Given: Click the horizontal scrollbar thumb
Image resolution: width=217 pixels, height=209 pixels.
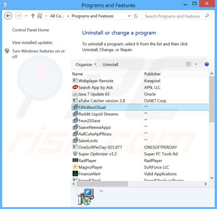Looking at the screenshot, I should (x=102, y=184).
